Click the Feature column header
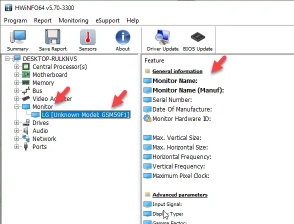 [x=154, y=60]
